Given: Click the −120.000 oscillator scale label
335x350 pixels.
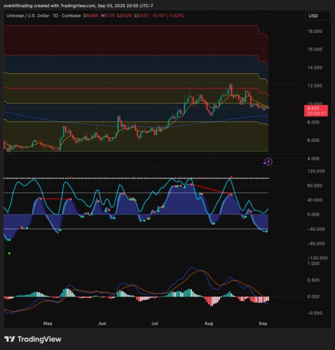Looking at the screenshot, I should 318,258.
